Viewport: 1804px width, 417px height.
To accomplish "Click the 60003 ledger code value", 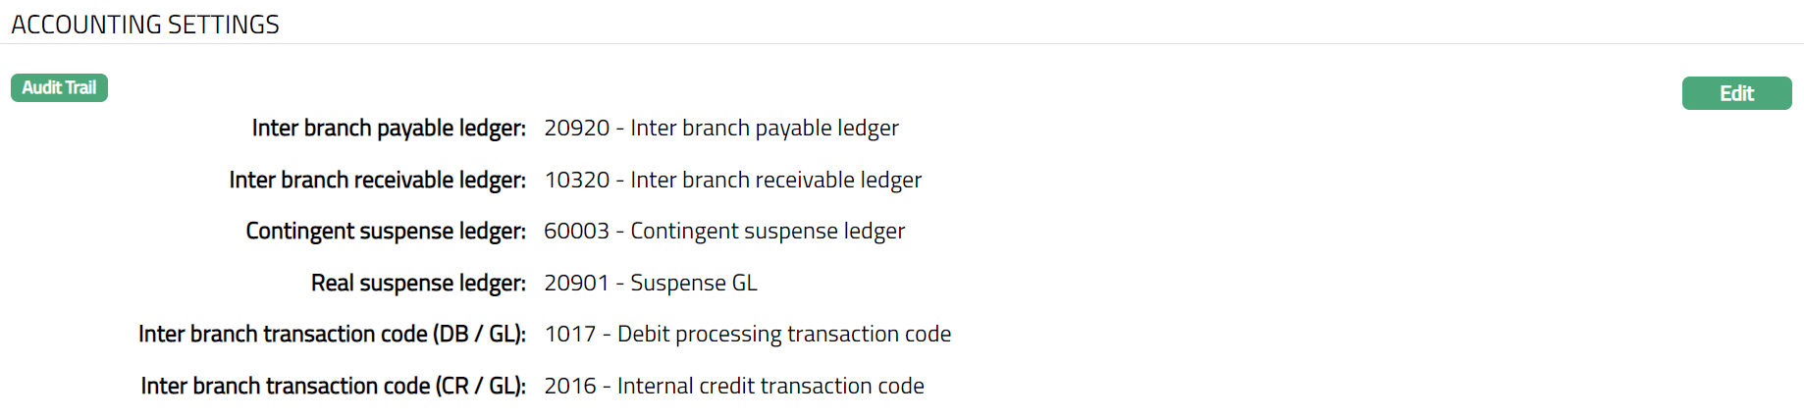I will point(577,232).
